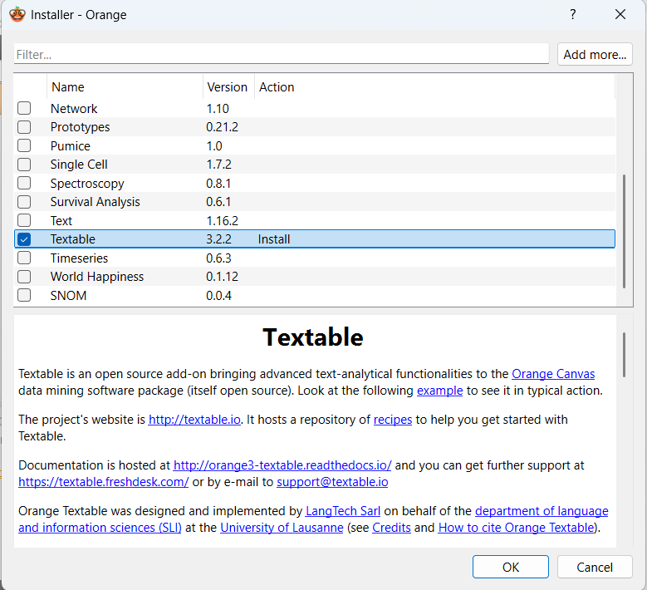Select the Pumice row name
The height and width of the screenshot is (590, 647).
(x=70, y=145)
